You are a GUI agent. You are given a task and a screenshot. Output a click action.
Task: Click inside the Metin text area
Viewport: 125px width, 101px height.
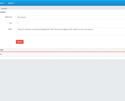pyautogui.click(x=70, y=31)
